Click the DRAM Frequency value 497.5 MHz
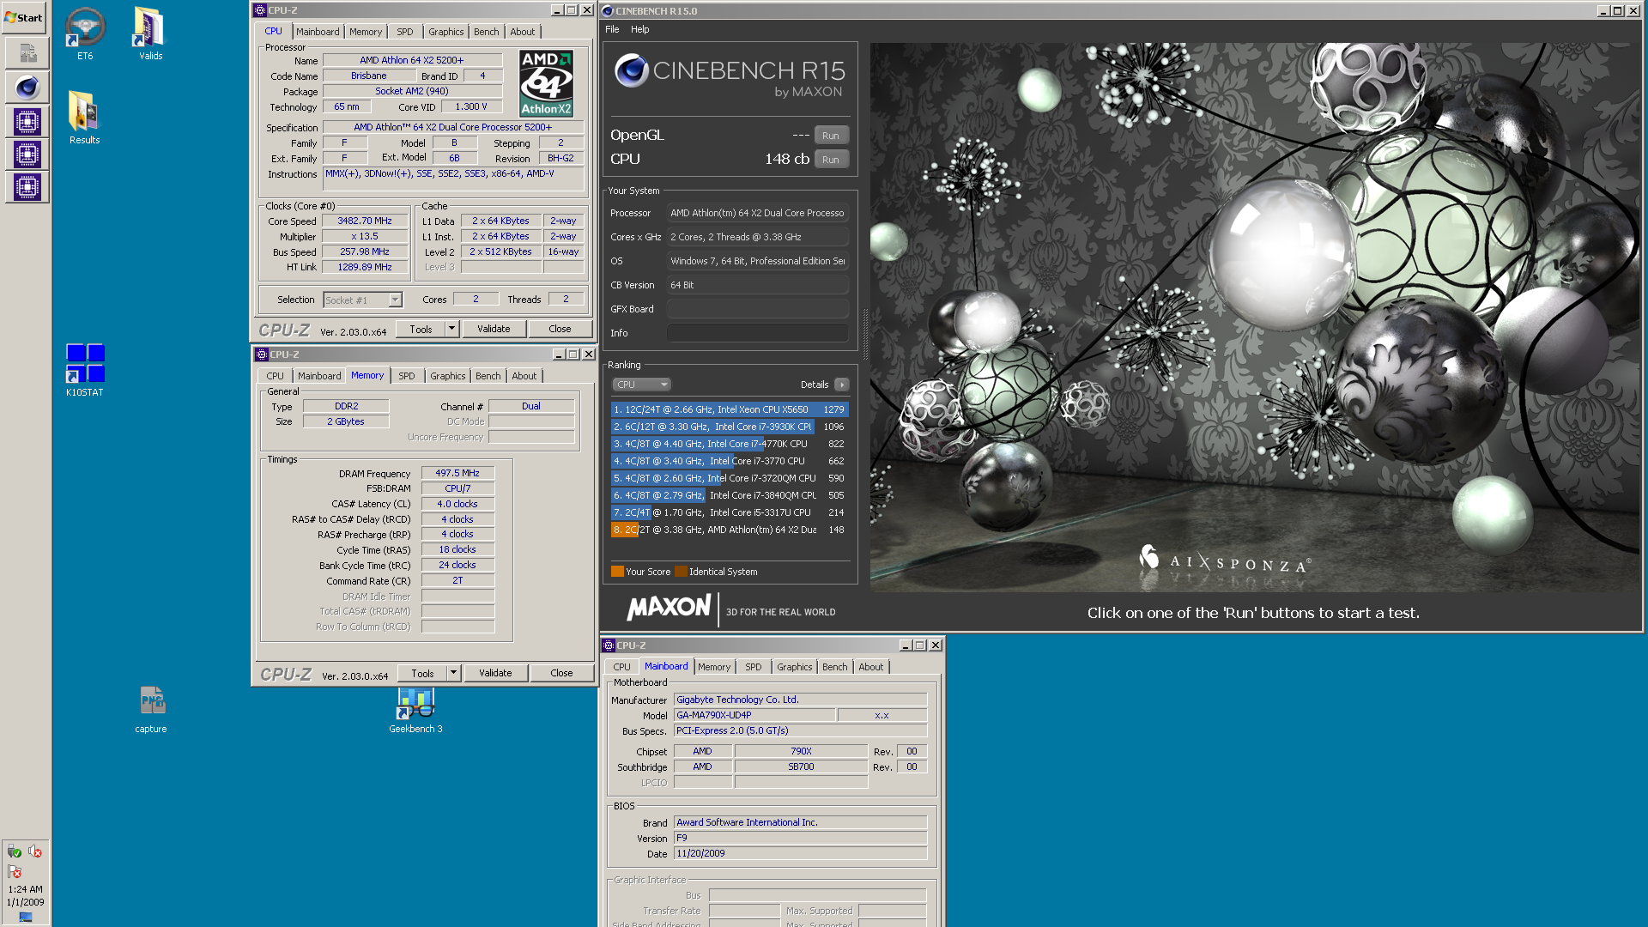 point(457,473)
